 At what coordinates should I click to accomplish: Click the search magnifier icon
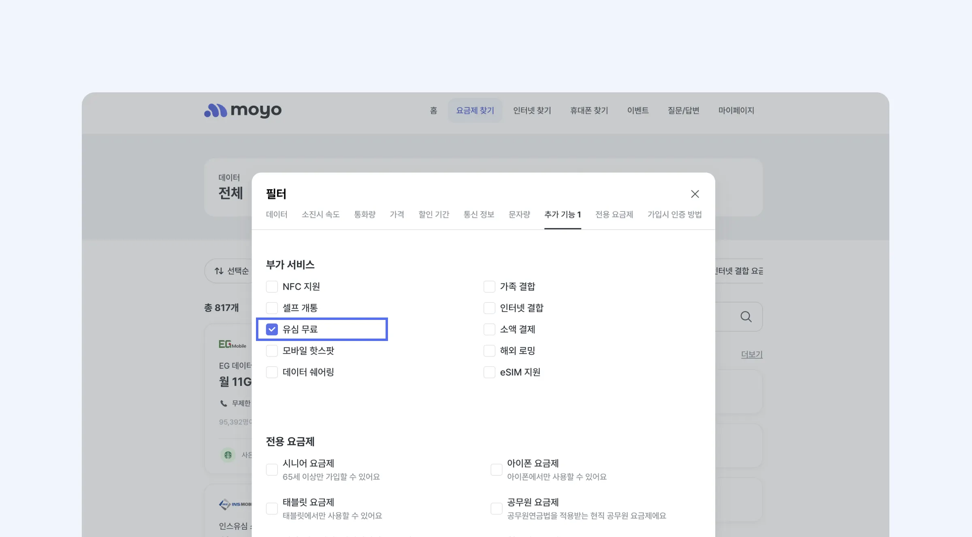point(746,317)
